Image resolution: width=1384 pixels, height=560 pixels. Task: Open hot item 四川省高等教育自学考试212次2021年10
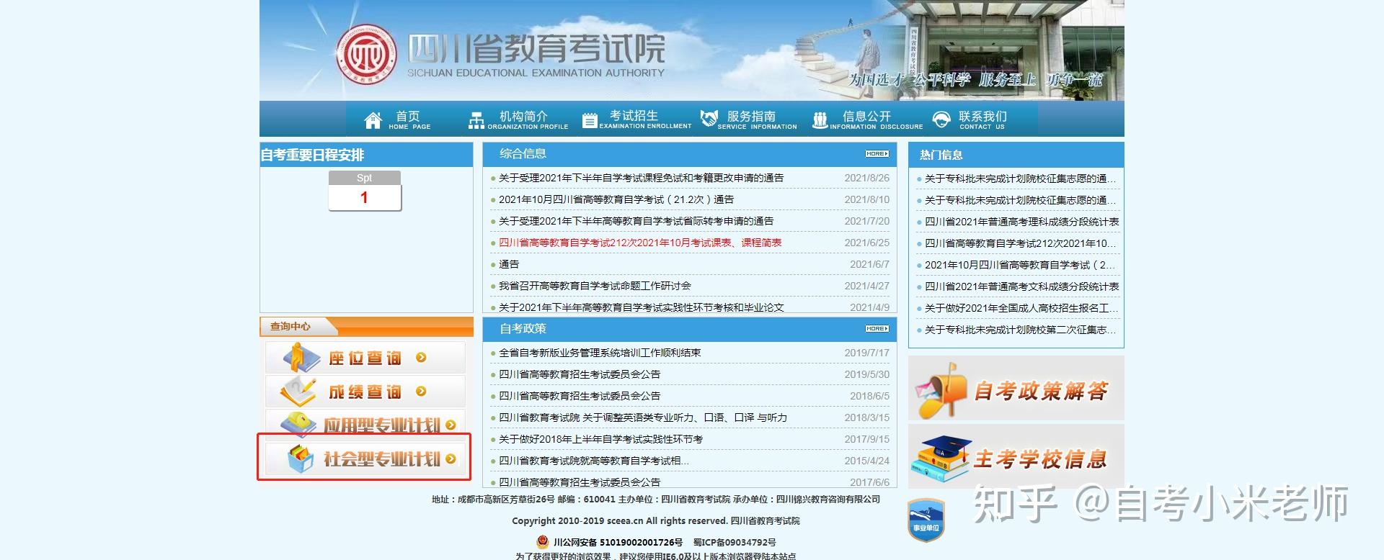(x=1020, y=243)
